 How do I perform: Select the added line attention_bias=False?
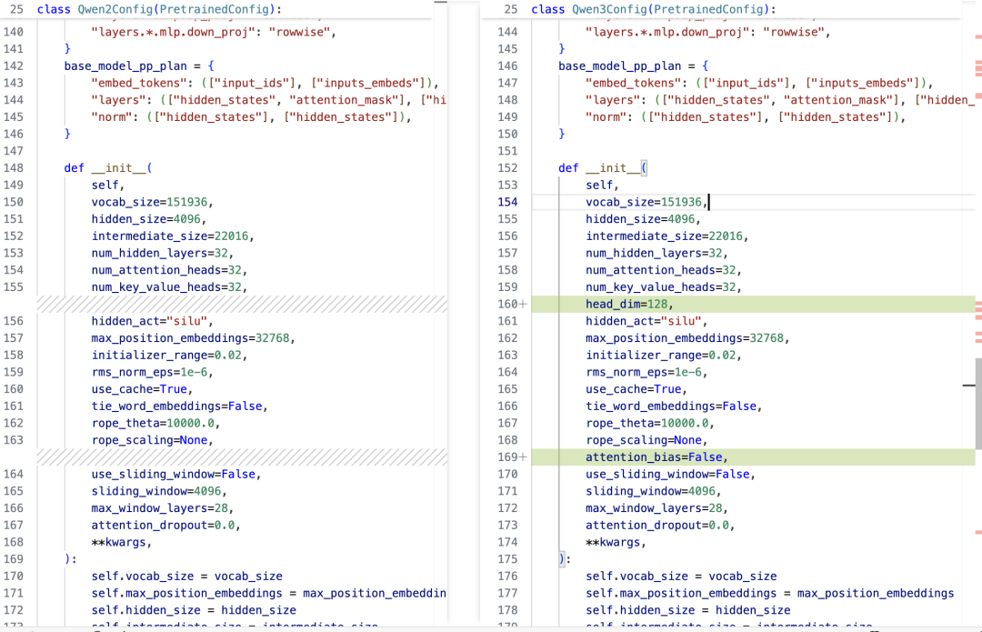click(754, 457)
